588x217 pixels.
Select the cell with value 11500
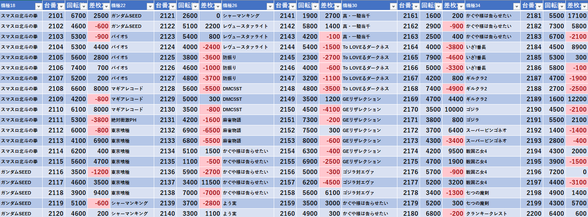coord(210,182)
